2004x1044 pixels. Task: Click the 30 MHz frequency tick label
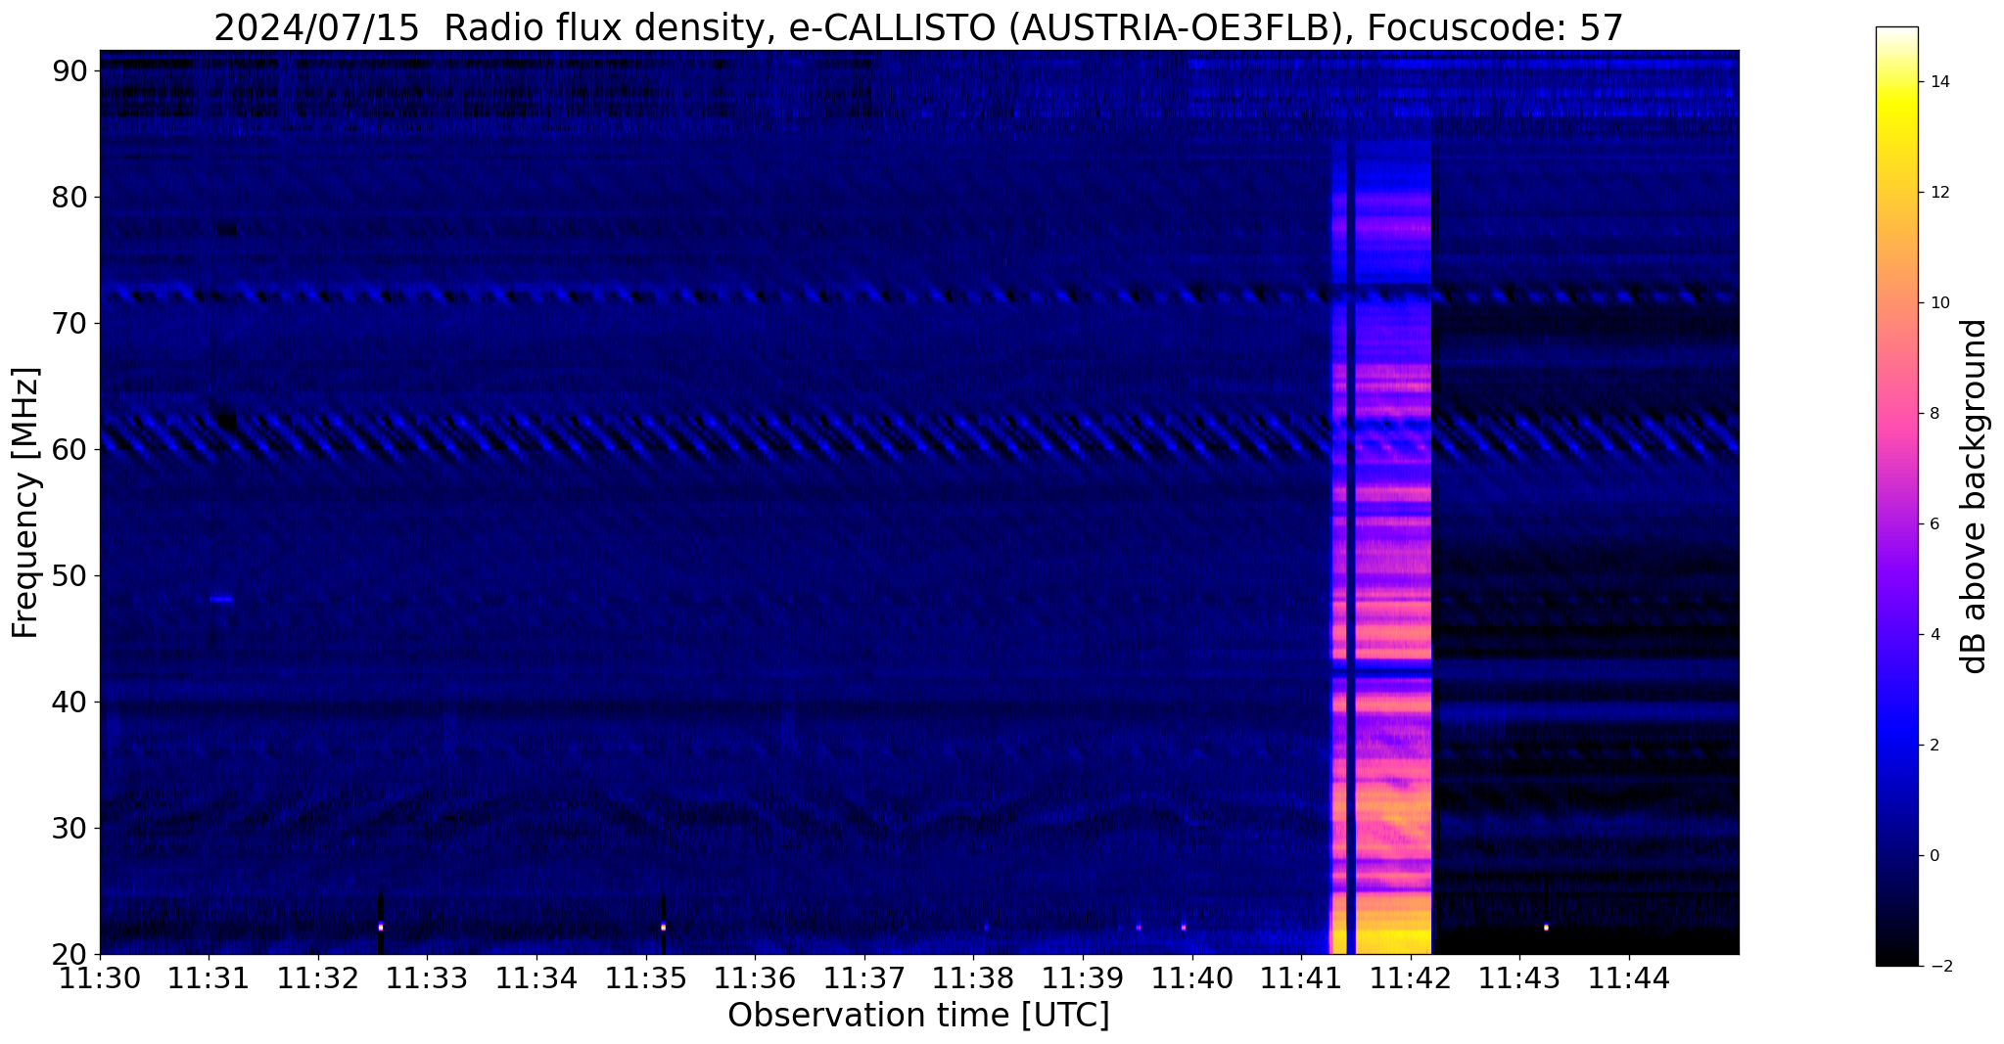(70, 829)
